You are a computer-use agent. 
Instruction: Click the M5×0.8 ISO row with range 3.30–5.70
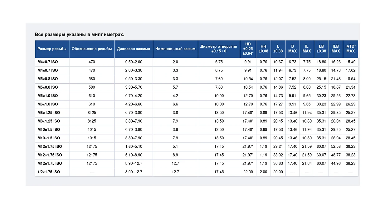(197, 87)
